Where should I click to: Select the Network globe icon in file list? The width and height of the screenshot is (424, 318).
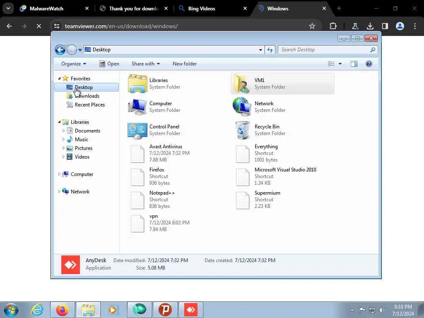[x=242, y=107]
